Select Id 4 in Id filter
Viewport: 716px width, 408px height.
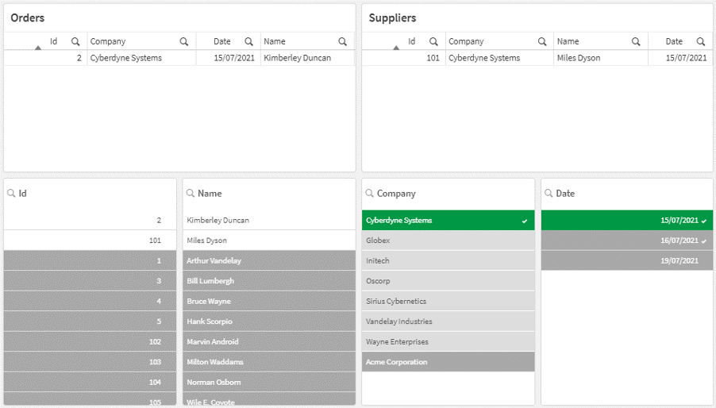coord(90,301)
